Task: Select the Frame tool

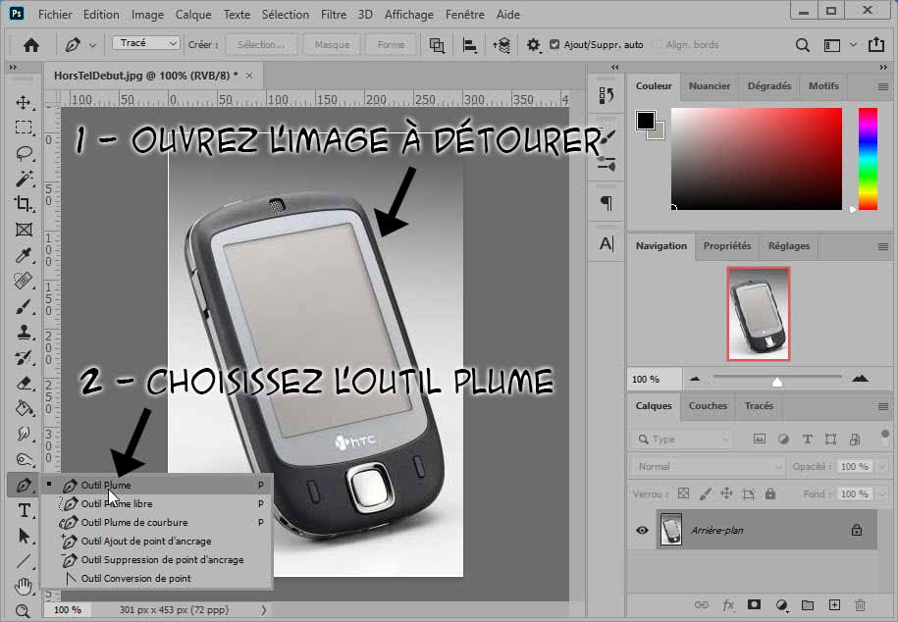Action: point(24,230)
